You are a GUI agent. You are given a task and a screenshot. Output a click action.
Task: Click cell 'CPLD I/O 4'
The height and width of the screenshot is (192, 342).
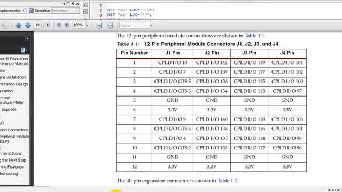pos(173,138)
